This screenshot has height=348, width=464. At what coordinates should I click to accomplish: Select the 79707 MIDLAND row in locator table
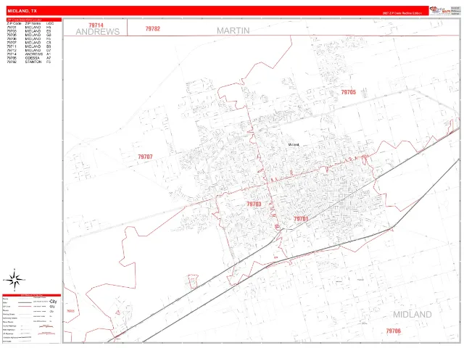[29, 43]
